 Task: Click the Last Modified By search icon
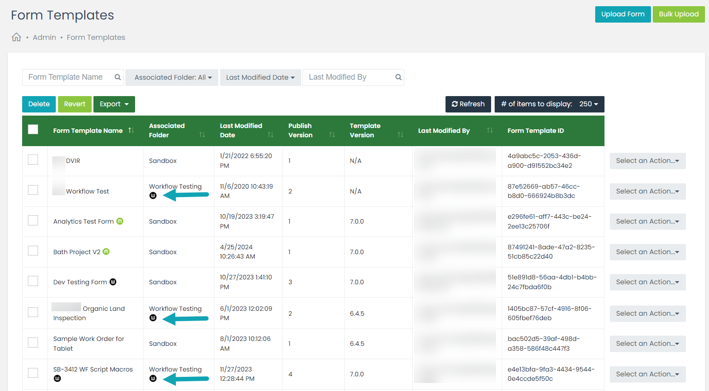click(398, 77)
